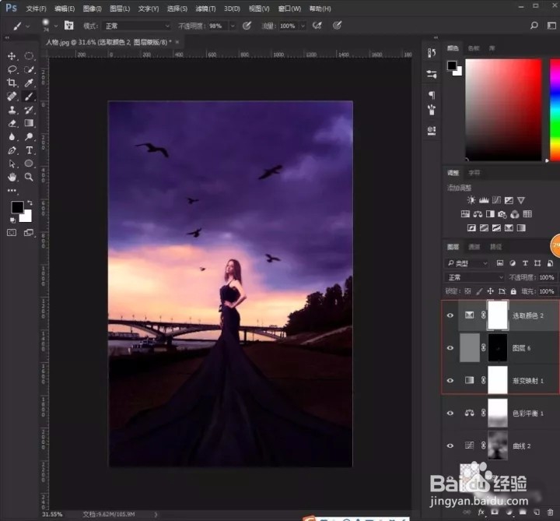Open the 不透明度 98% slider dropdown
The height and width of the screenshot is (521, 560).
(233, 26)
